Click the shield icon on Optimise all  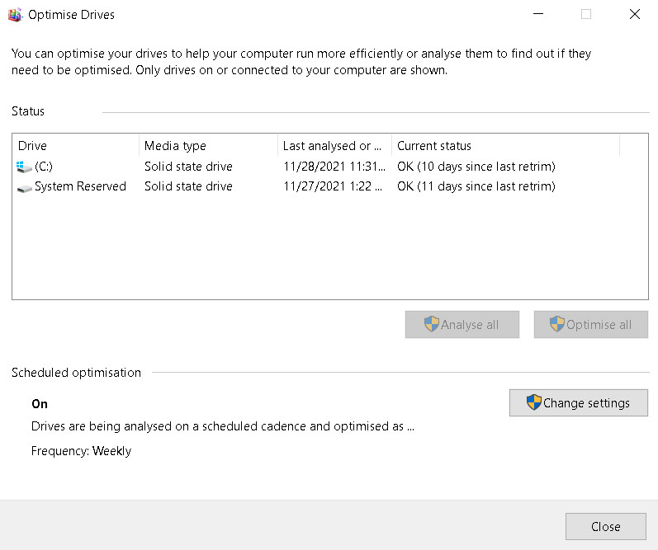click(557, 324)
